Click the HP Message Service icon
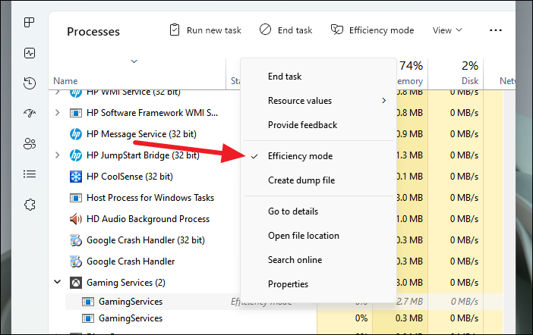Image resolution: width=533 pixels, height=335 pixels. click(x=76, y=134)
